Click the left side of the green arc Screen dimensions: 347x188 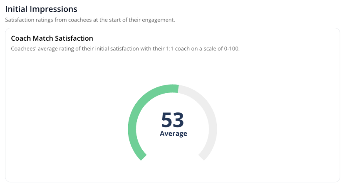[x=132, y=129]
